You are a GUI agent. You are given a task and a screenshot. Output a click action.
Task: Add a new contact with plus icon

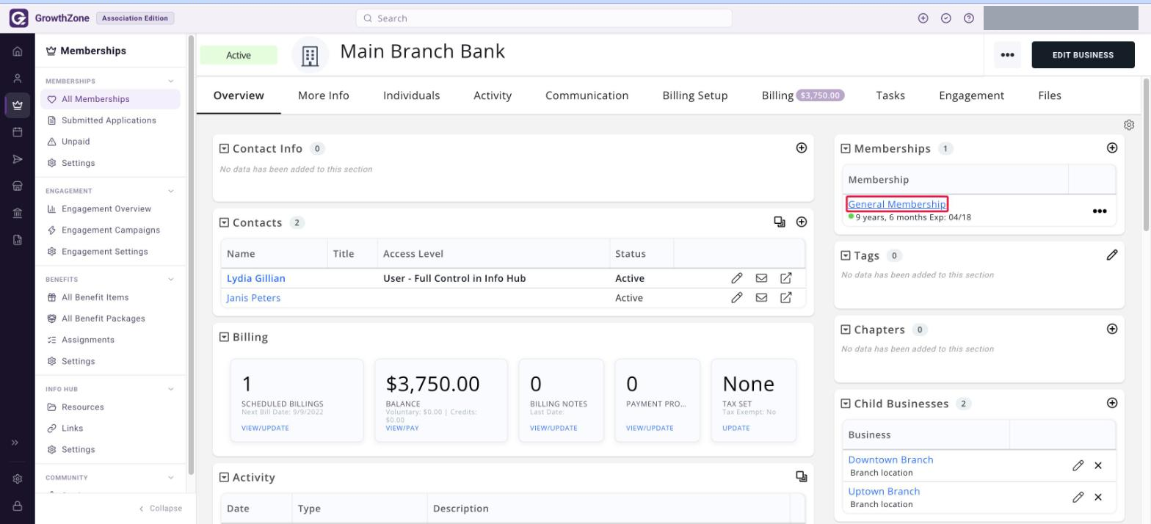(802, 222)
